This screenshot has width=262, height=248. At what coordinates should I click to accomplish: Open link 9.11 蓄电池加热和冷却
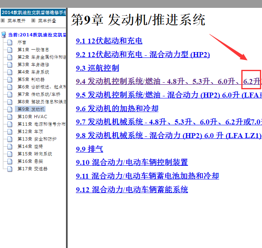(x=147, y=176)
